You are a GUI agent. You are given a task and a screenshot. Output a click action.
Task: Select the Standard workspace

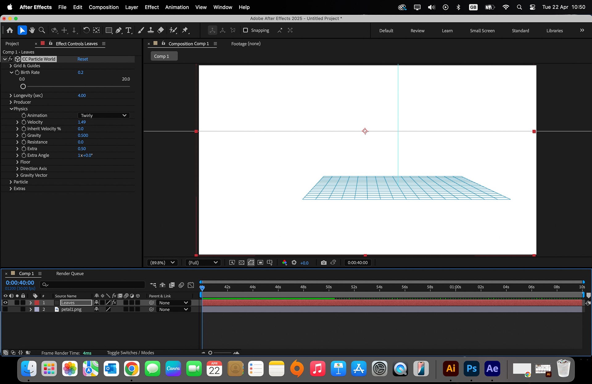pos(520,30)
